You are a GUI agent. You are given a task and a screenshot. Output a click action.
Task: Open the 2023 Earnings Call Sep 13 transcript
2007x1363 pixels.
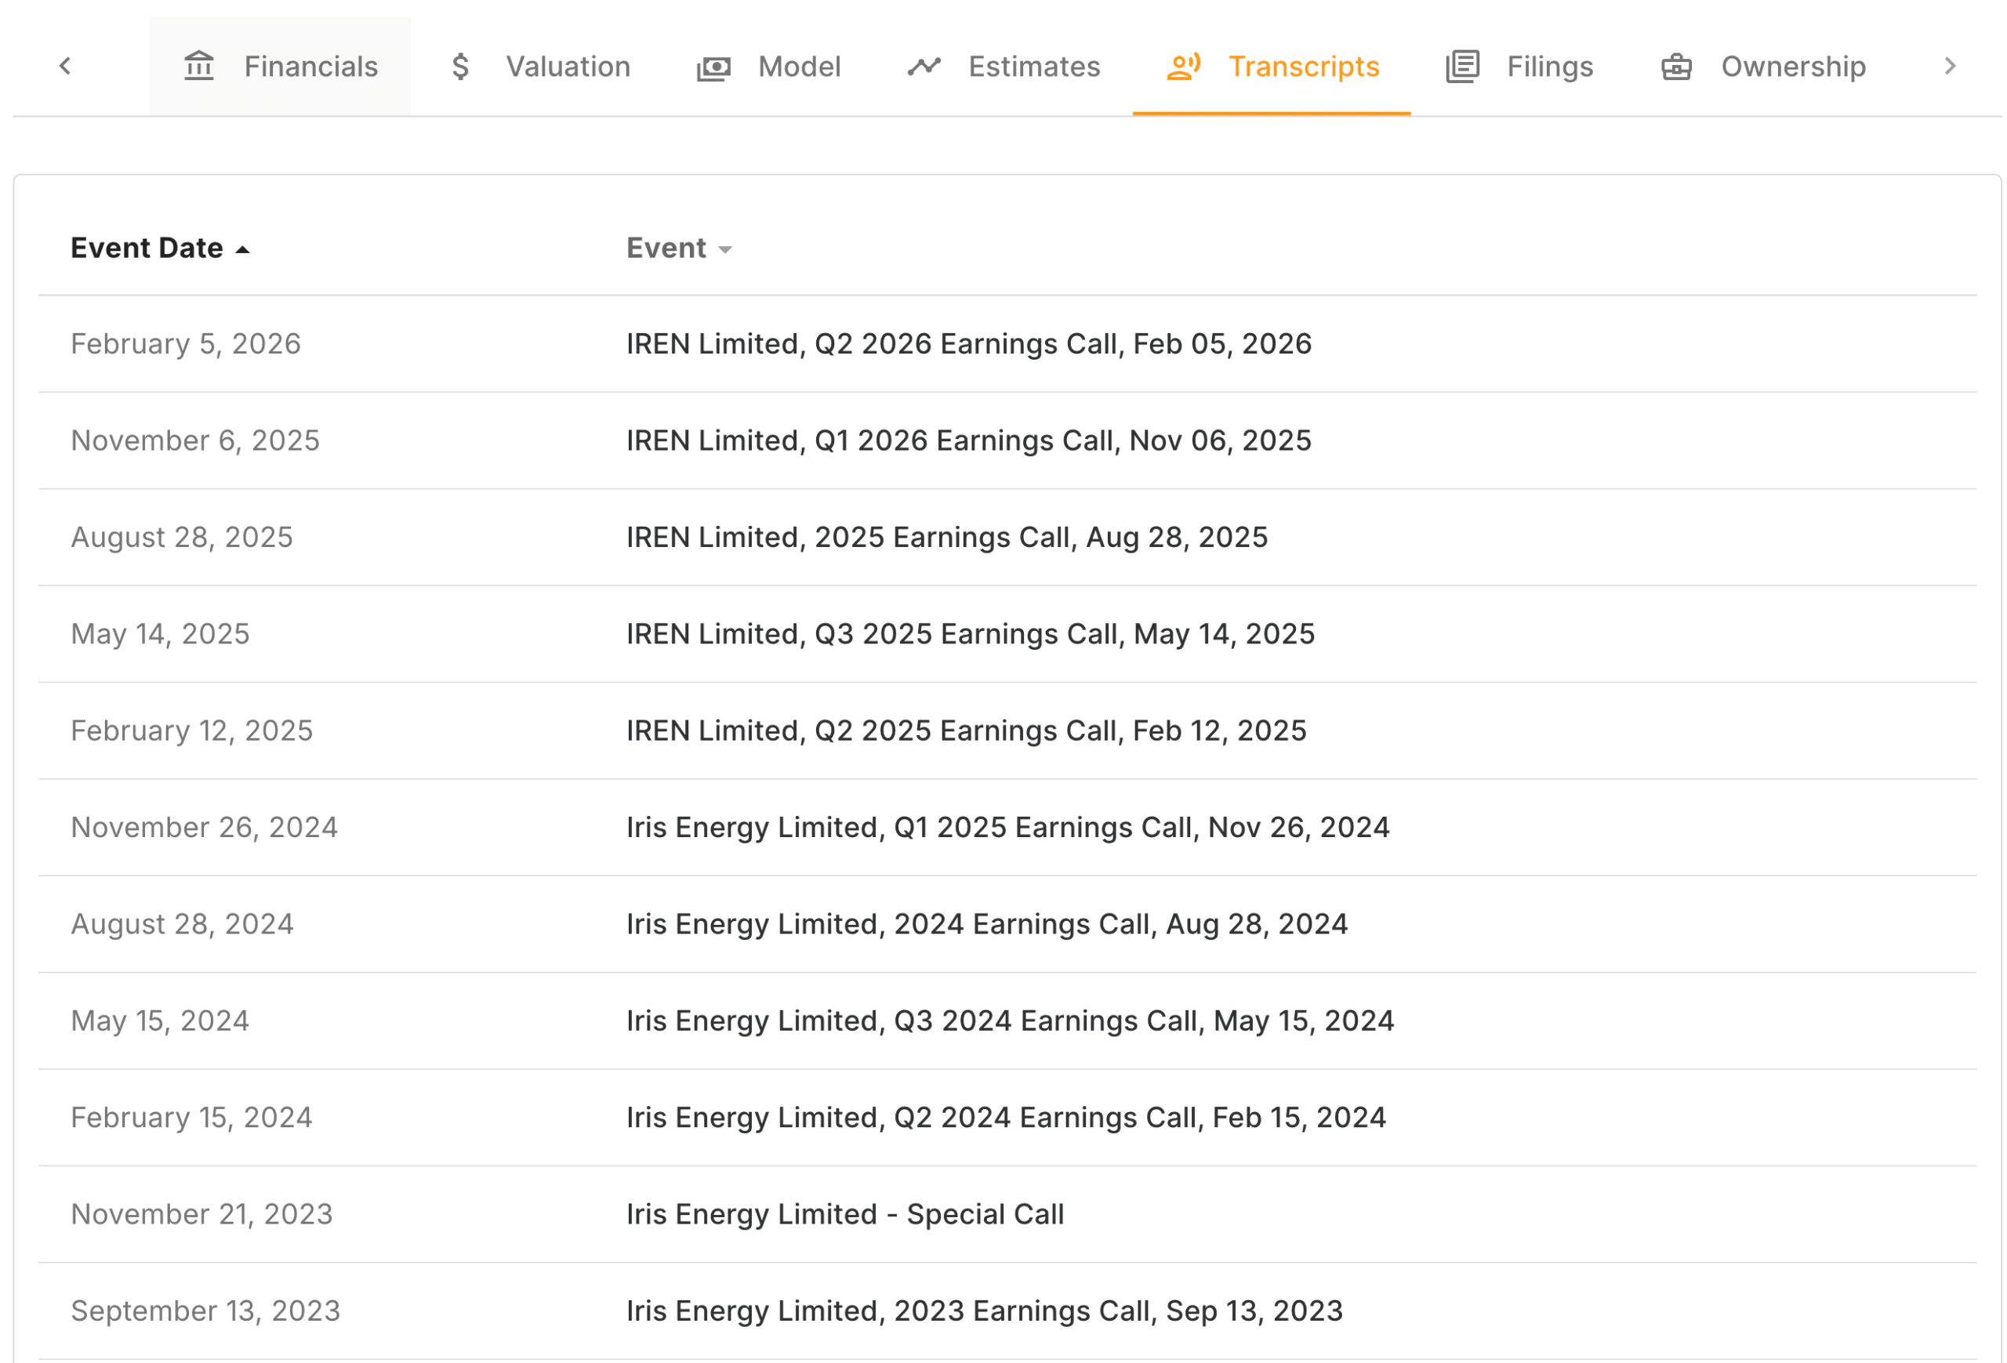[x=984, y=1311]
